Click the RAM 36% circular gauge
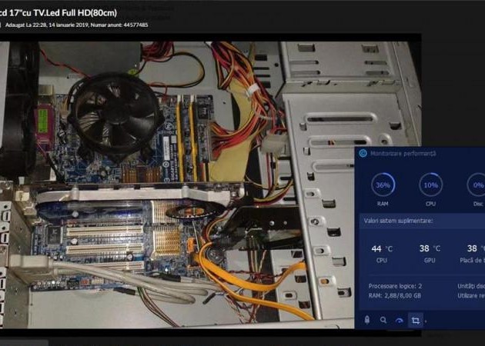The width and height of the screenshot is (485, 346). pos(383,185)
